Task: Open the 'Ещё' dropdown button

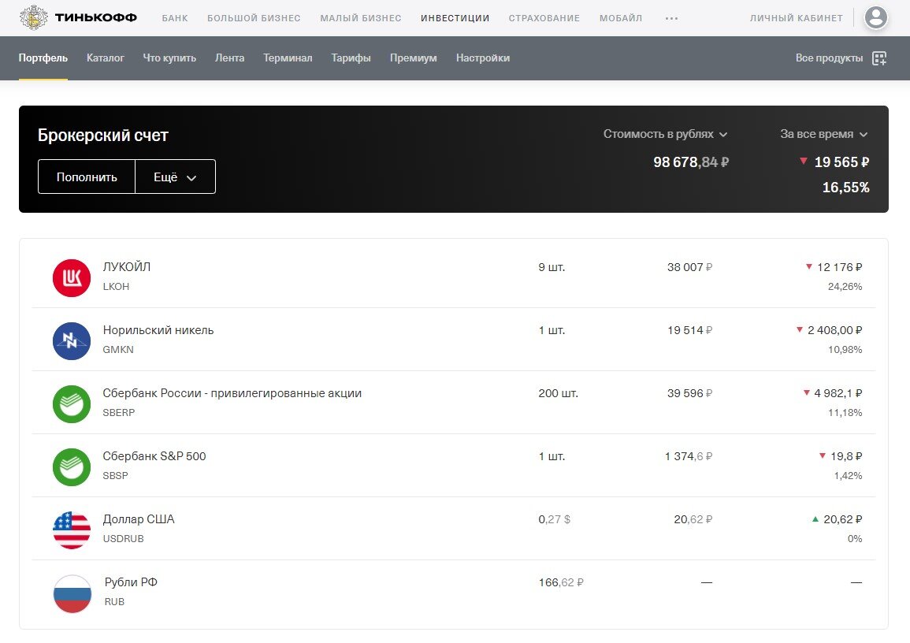Action: click(175, 177)
